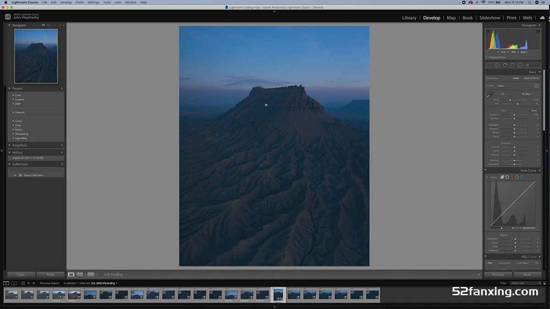
Task: Switch to Loupe view icon in toolbar
Action: pyautogui.click(x=71, y=275)
